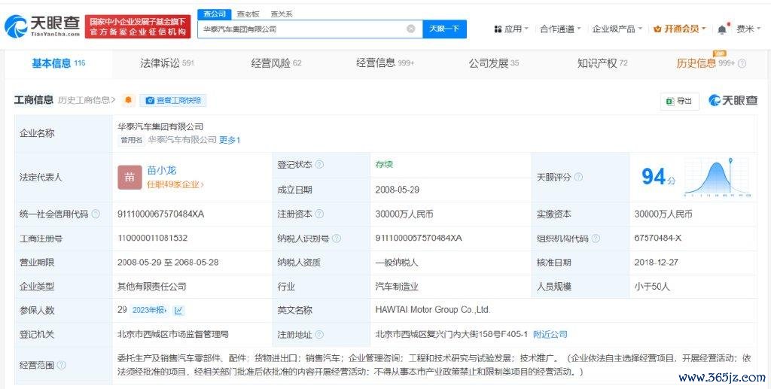
Task: Click the help icon next to 组织机构代码
Action: (x=596, y=239)
